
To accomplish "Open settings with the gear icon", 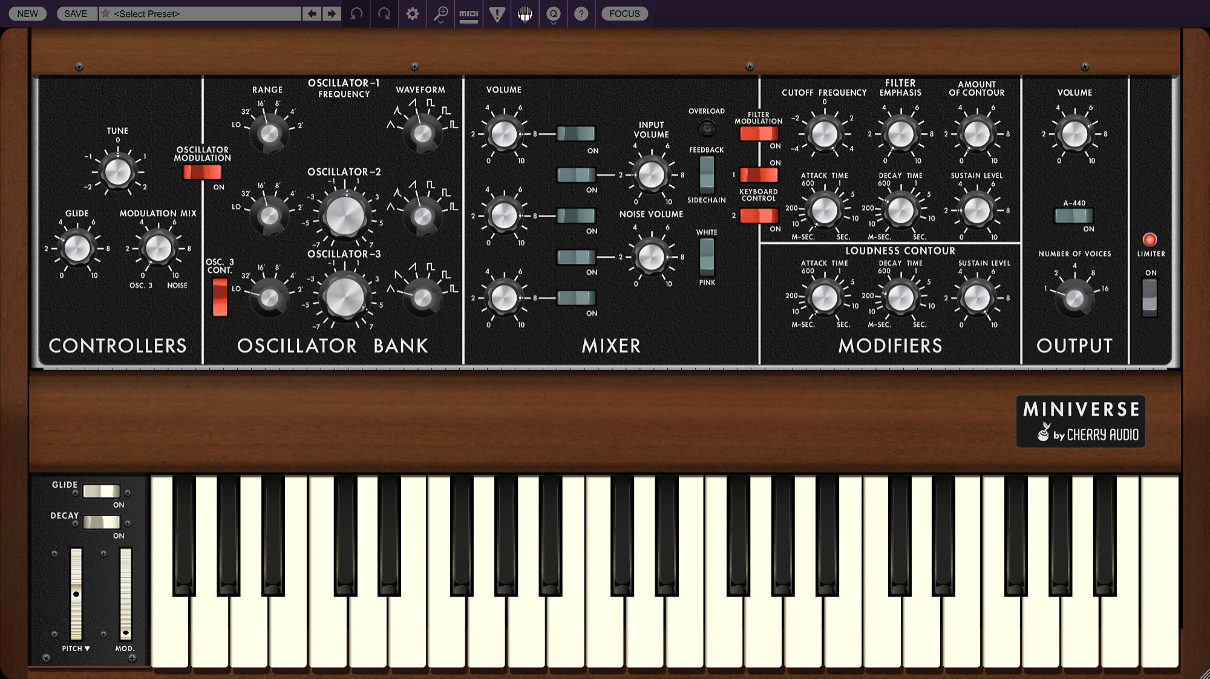I will (x=413, y=13).
